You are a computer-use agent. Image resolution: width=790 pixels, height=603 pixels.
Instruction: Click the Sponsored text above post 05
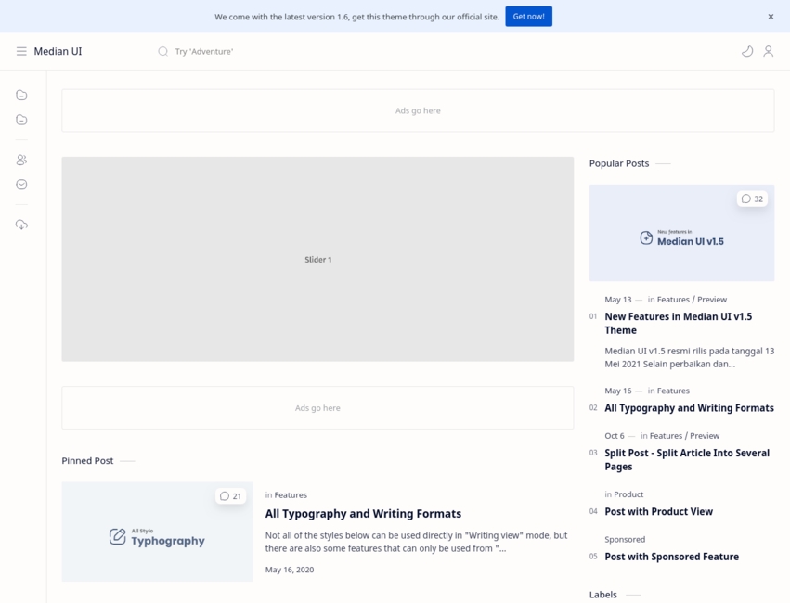(x=625, y=540)
